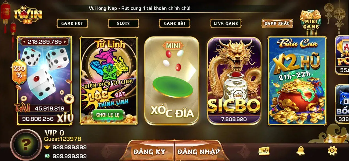This screenshot has height=161, width=349.
Task: Switch to the Live Game tab
Action: [x=226, y=23]
